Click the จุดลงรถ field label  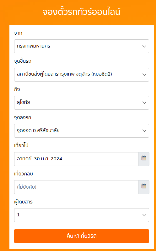23,117
